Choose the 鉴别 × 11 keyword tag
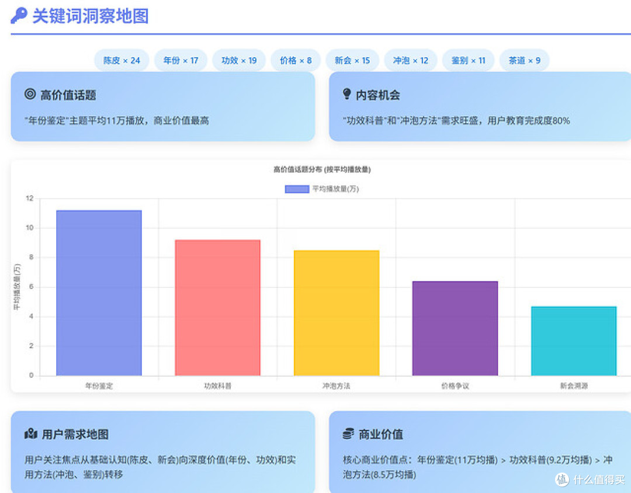 (x=469, y=60)
